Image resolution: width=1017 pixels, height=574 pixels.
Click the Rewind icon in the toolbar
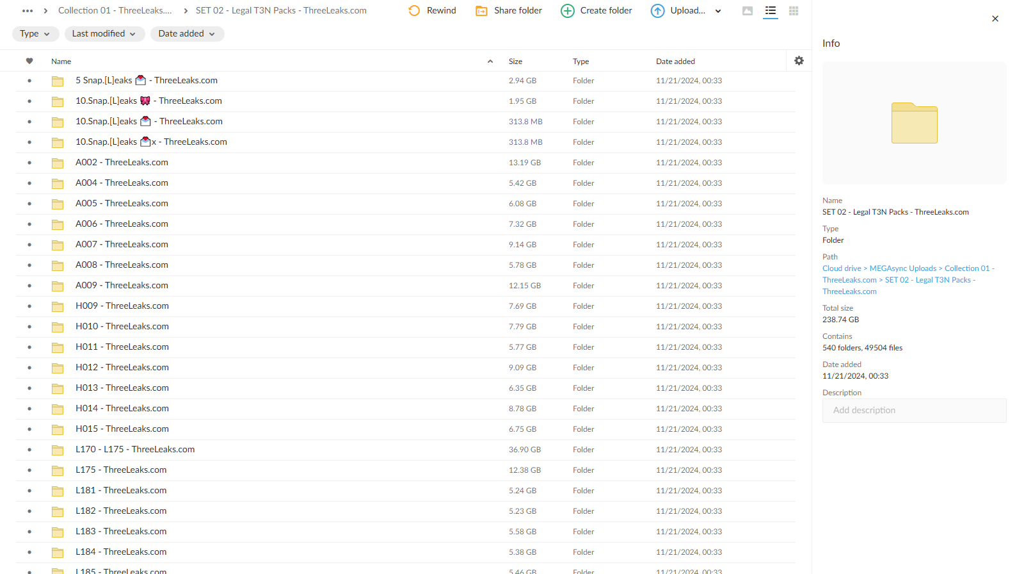pyautogui.click(x=414, y=11)
